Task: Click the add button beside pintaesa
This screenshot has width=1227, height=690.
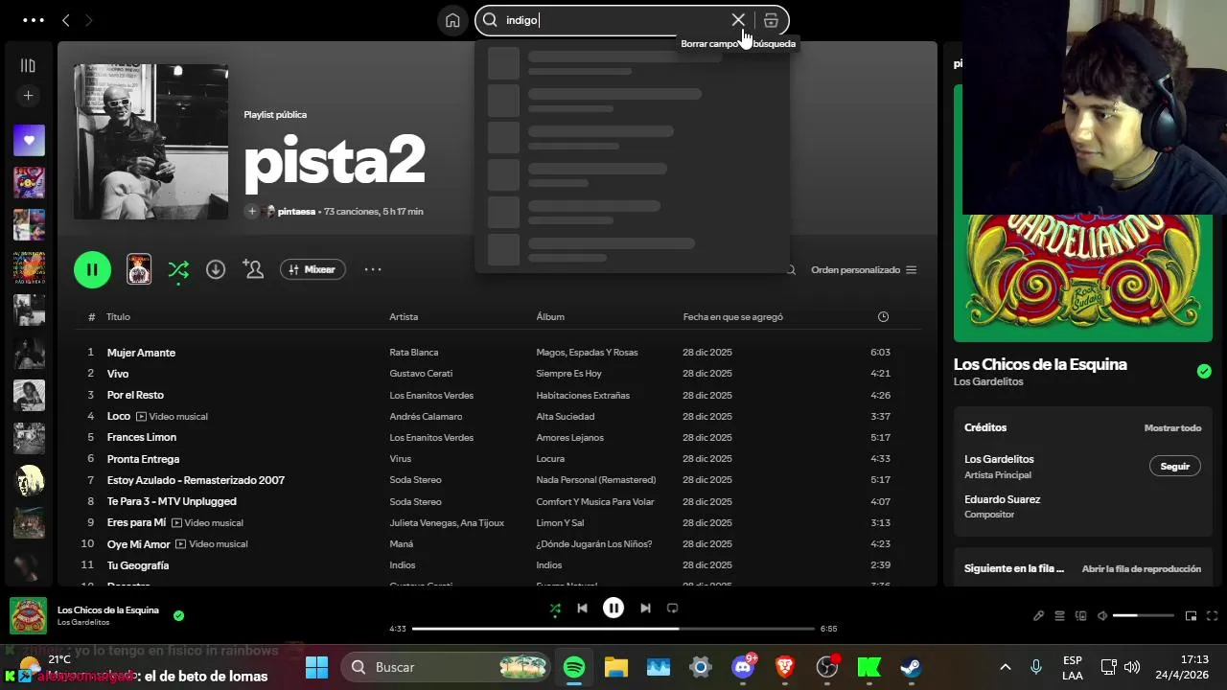Action: click(x=252, y=212)
